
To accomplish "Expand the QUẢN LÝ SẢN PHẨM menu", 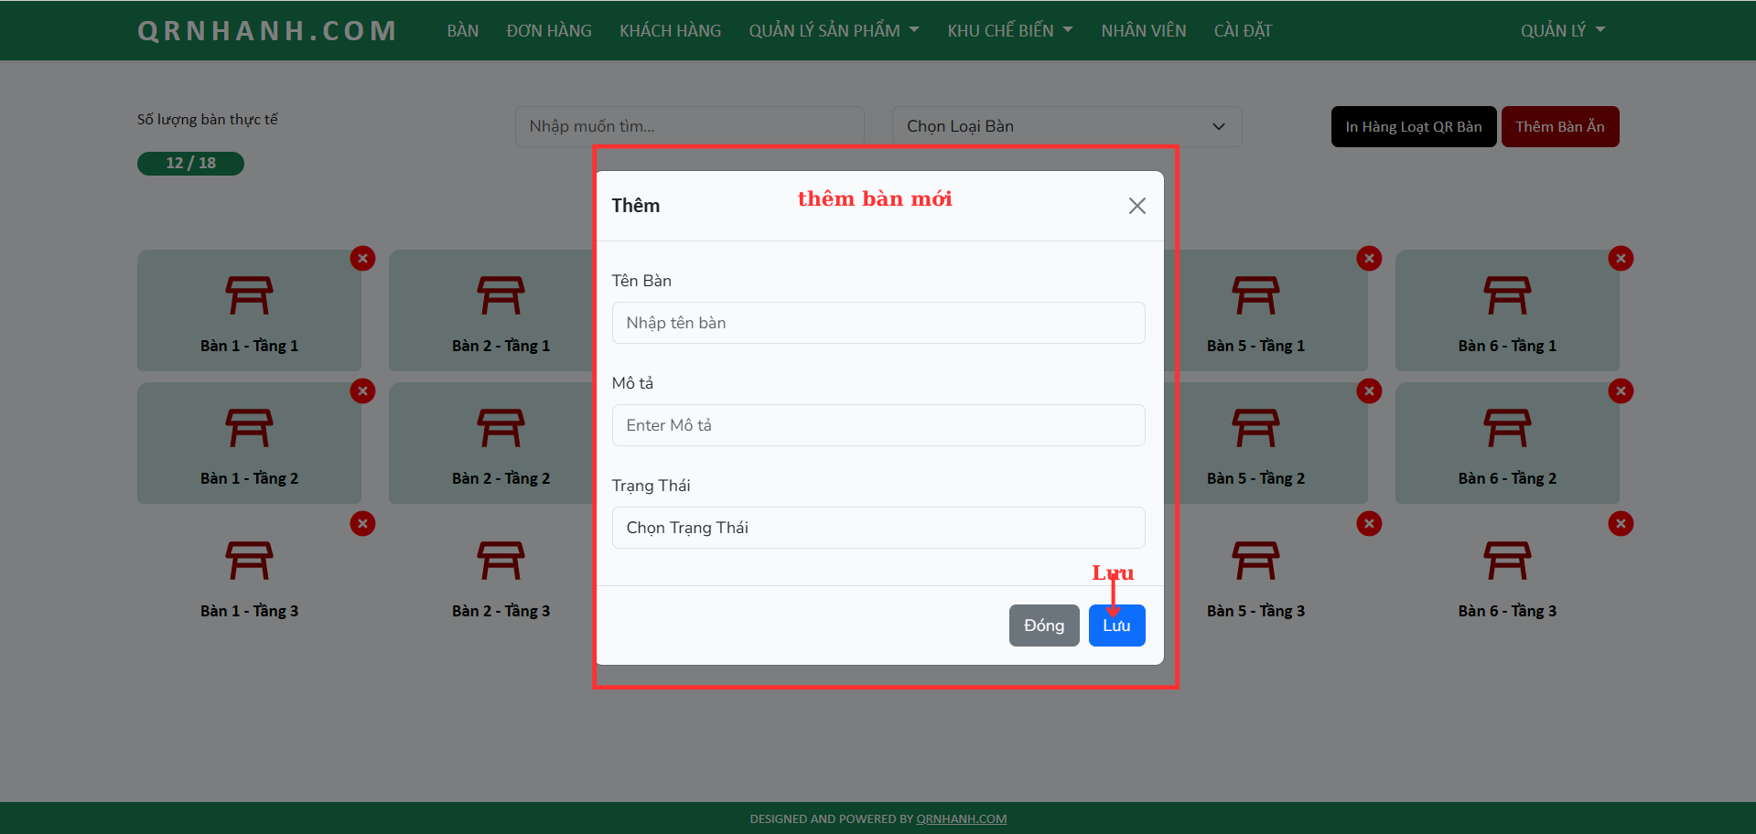I will (x=834, y=31).
